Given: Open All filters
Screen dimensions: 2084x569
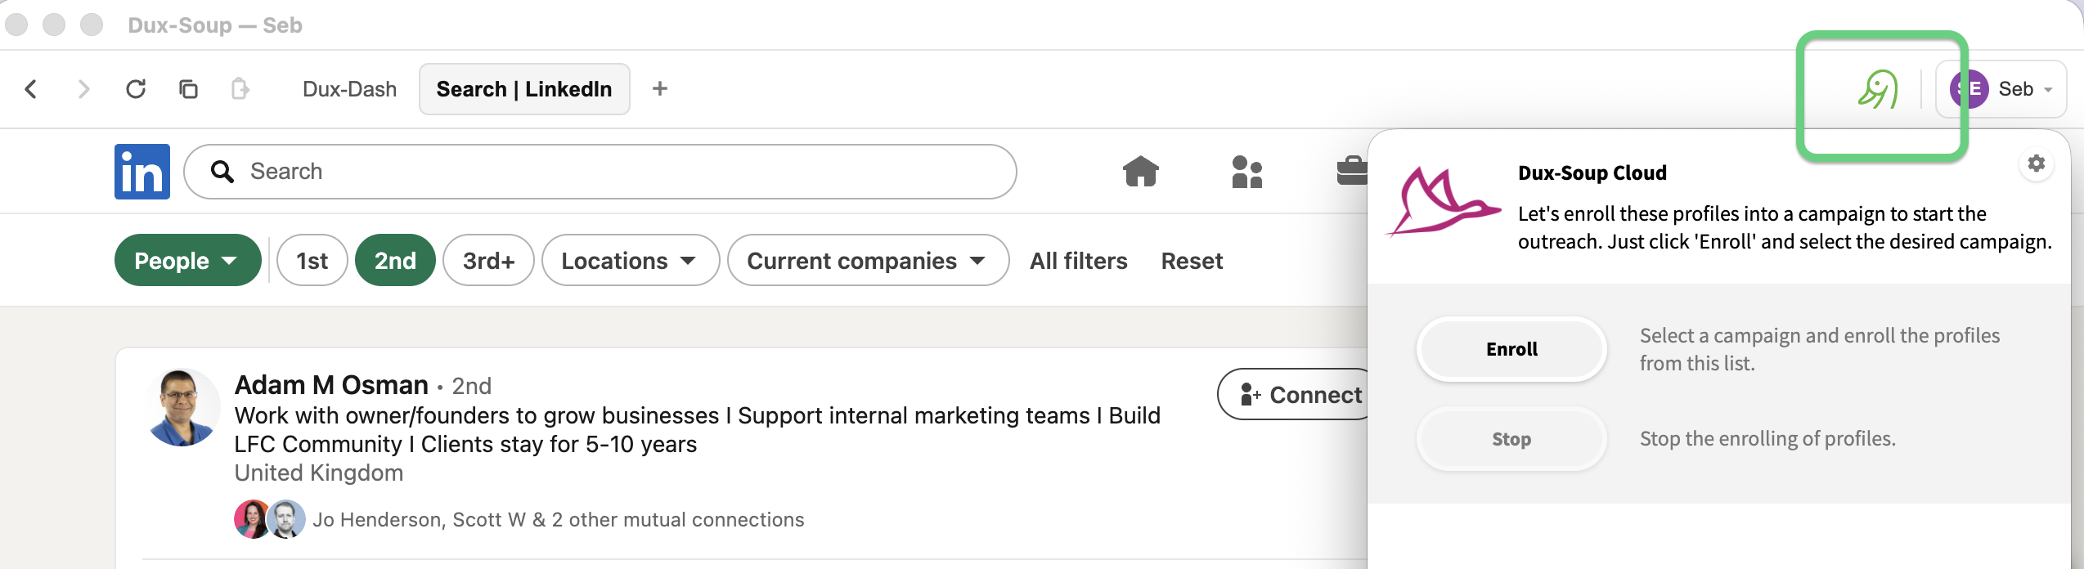Looking at the screenshot, I should pyautogui.click(x=1078, y=261).
